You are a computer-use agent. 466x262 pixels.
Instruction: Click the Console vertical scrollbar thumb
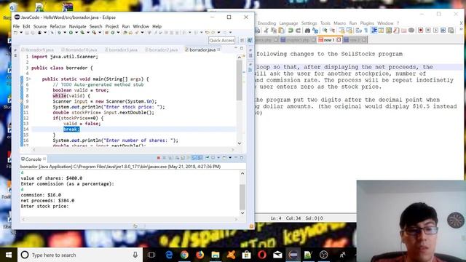[x=242, y=197]
